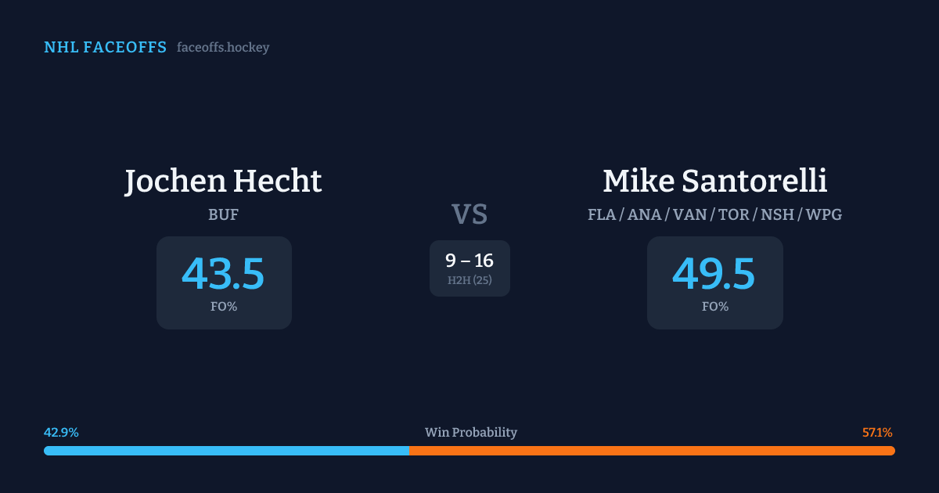Select the Mike Santorelli player name

point(714,182)
